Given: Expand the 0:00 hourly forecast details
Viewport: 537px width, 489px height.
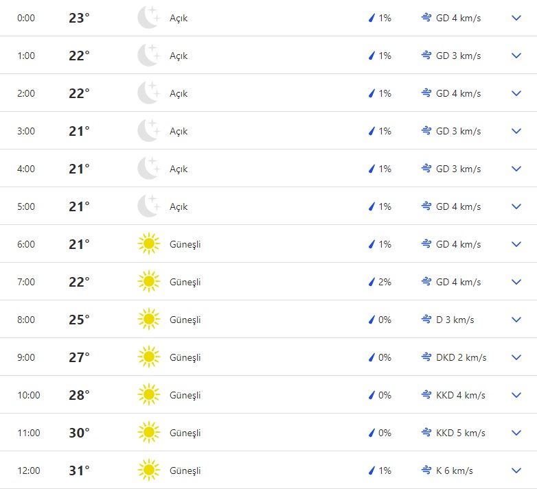Looking at the screenshot, I should pos(516,18).
